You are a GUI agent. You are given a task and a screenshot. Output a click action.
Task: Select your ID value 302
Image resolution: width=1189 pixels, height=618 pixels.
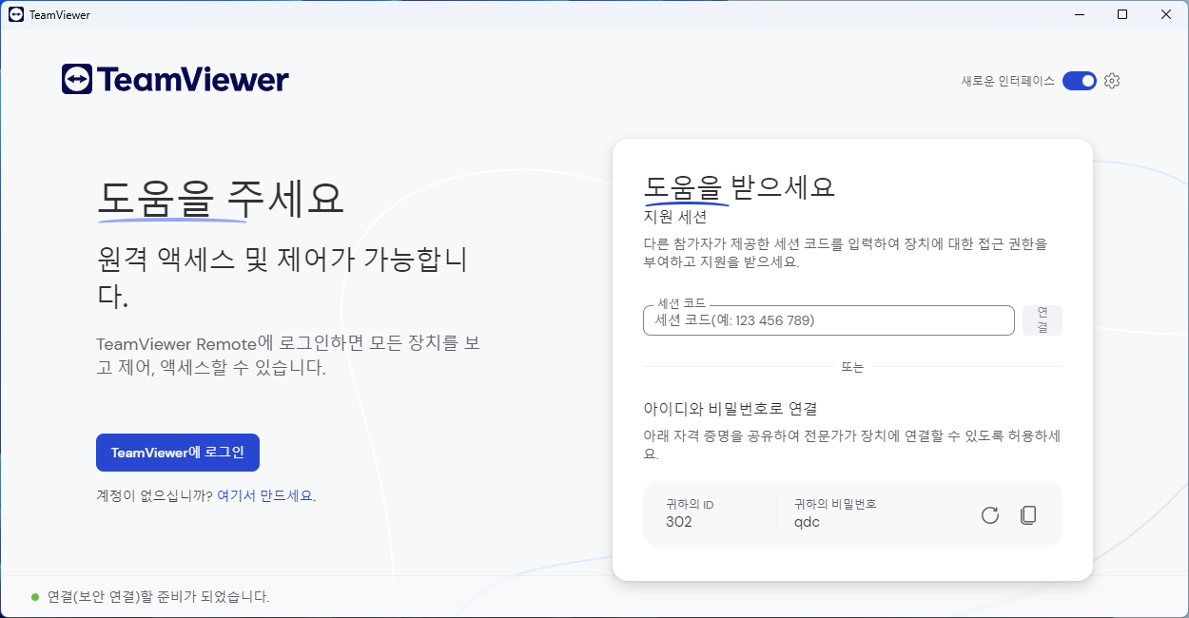[677, 522]
